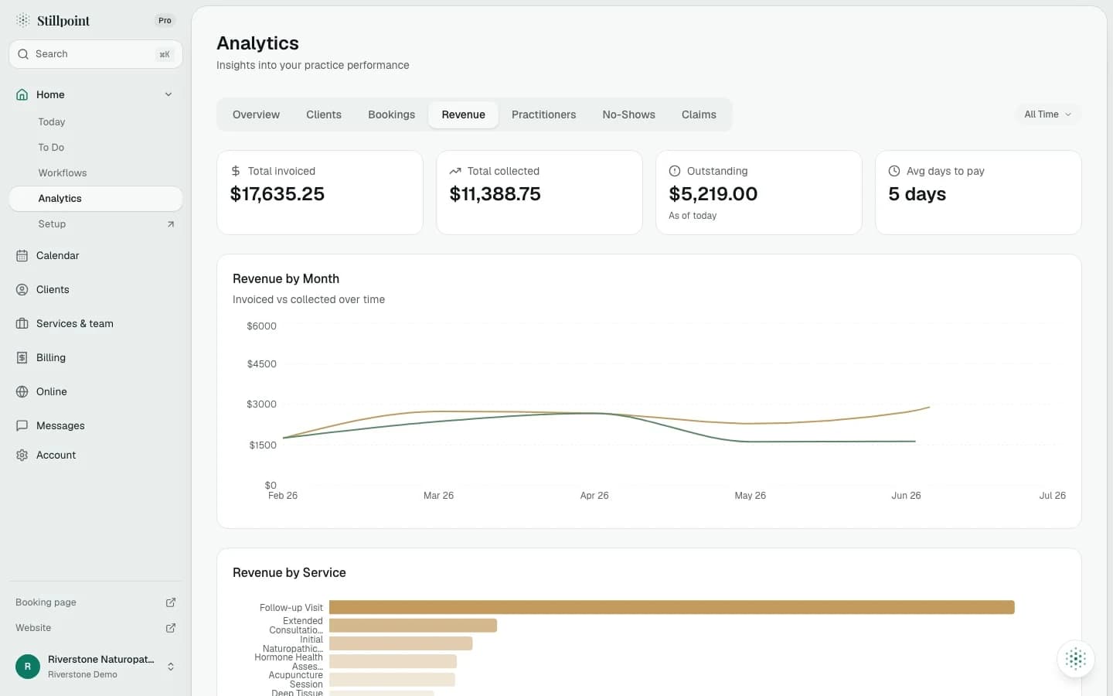This screenshot has width=1113, height=696.
Task: Click the Website external link icon
Action: [x=171, y=628]
